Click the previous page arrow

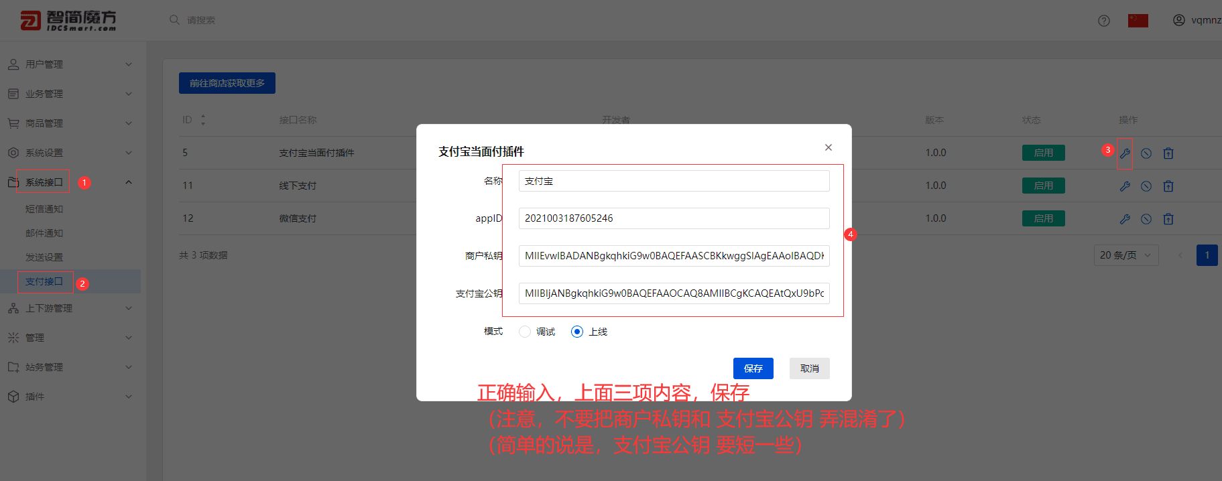tap(1180, 255)
